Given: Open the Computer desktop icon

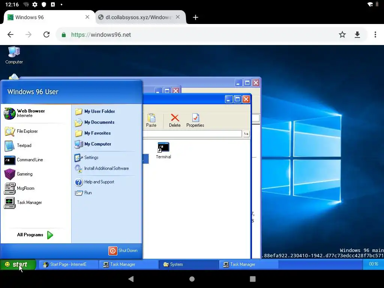Looking at the screenshot, I should pyautogui.click(x=14, y=55).
